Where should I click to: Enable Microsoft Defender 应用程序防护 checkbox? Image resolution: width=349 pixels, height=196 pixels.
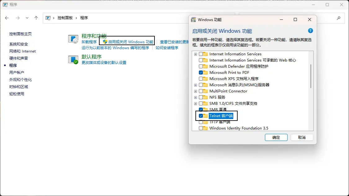[x=201, y=66]
